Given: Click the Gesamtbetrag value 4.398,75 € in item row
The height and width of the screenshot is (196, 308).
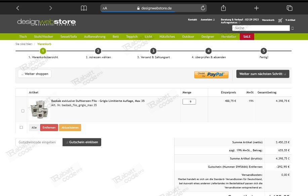Looking at the screenshot, I should (x=282, y=101).
